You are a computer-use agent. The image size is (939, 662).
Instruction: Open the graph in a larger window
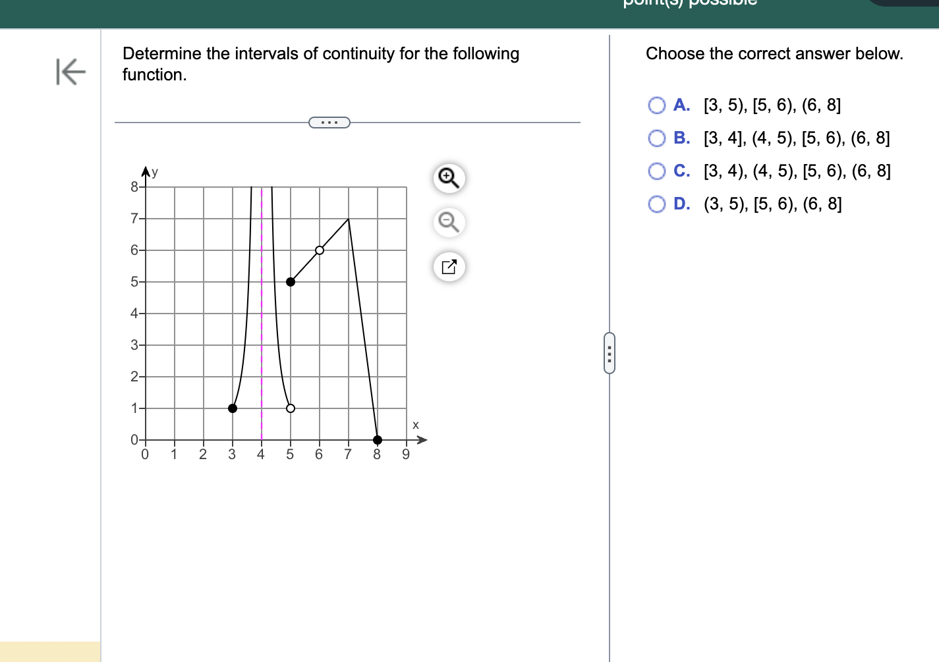(449, 267)
